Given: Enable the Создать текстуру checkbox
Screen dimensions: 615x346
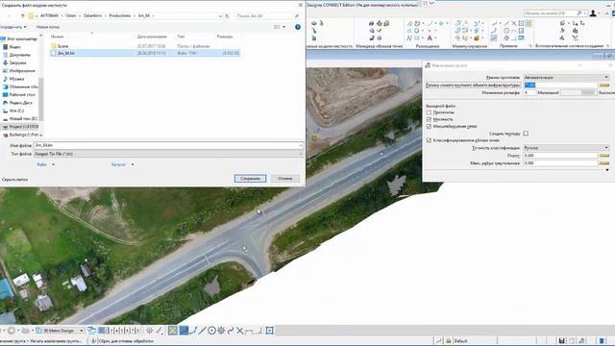Looking at the screenshot, I should pyautogui.click(x=526, y=134).
